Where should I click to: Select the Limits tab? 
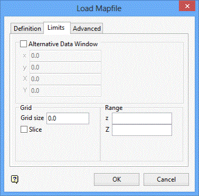[57, 28]
